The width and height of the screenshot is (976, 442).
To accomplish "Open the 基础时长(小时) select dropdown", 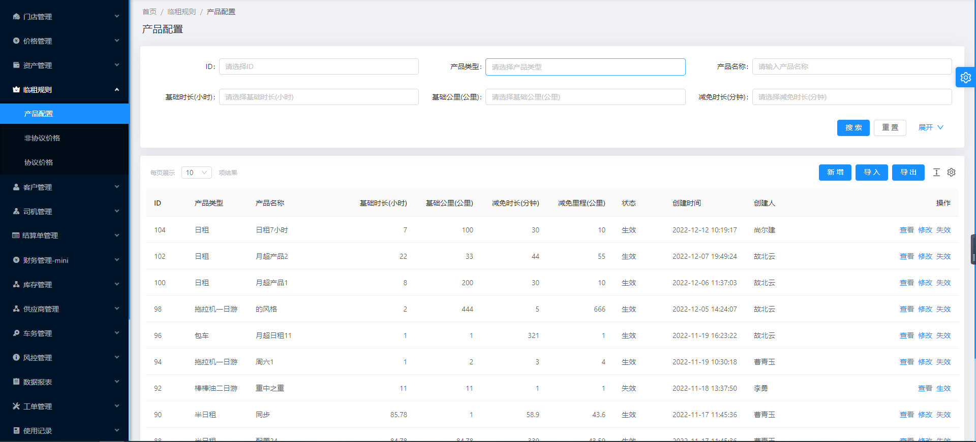I will (319, 97).
